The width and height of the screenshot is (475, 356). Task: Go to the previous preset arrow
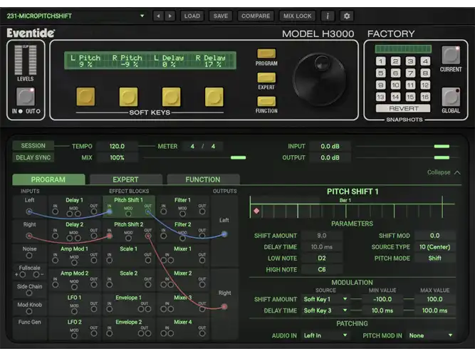point(158,16)
